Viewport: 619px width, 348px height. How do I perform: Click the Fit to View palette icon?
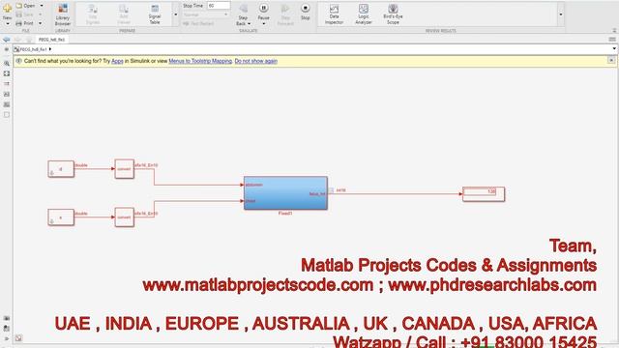pos(7,73)
